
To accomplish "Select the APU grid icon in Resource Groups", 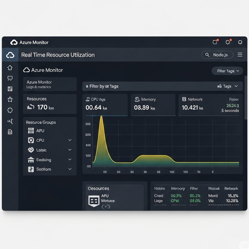I will (31, 131).
